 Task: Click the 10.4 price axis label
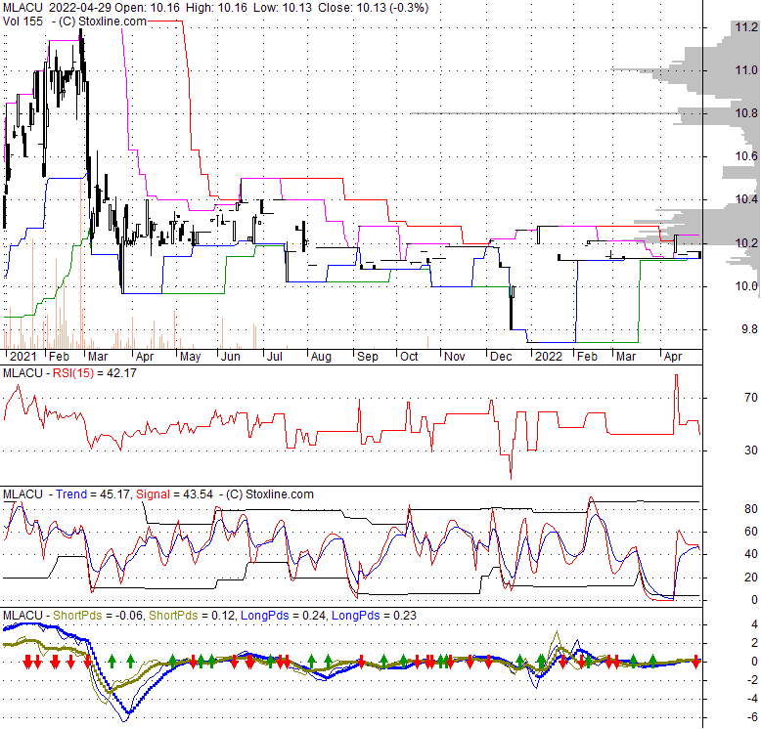click(x=746, y=199)
